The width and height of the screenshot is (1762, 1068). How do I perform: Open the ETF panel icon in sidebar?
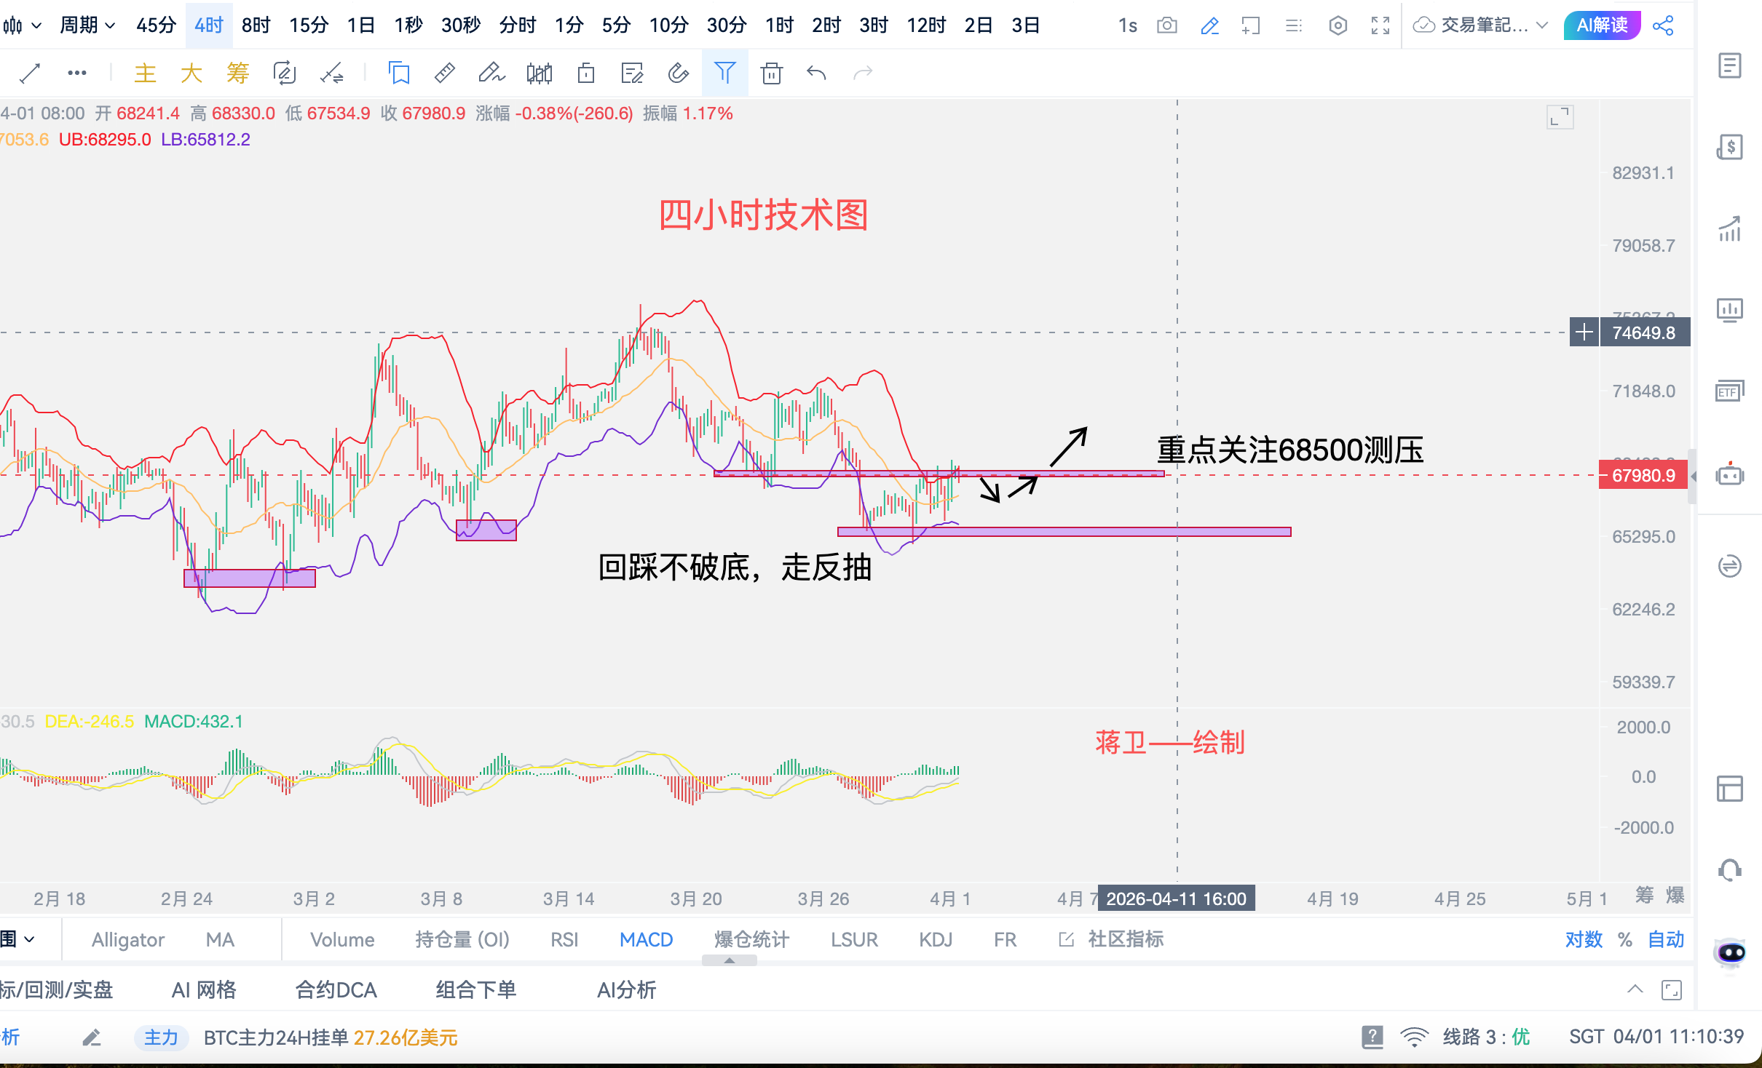[x=1729, y=392]
